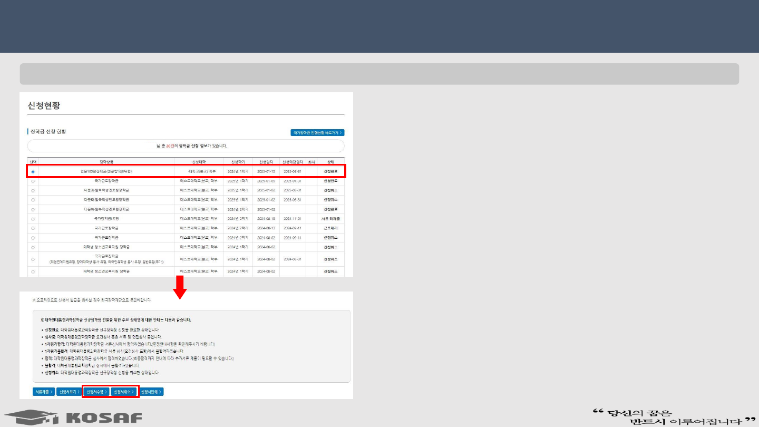Click the 서류제출 button
759x427 pixels.
coord(44,392)
